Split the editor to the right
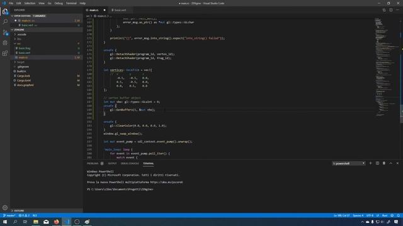403x226 pixels. [x=390, y=10]
